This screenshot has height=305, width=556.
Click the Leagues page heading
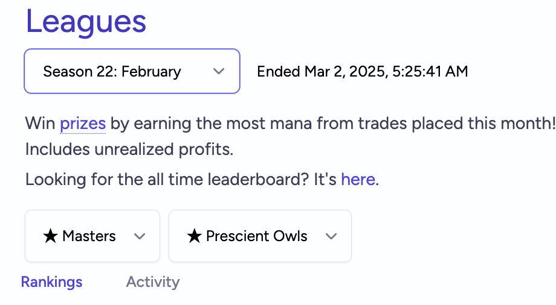[86, 22]
